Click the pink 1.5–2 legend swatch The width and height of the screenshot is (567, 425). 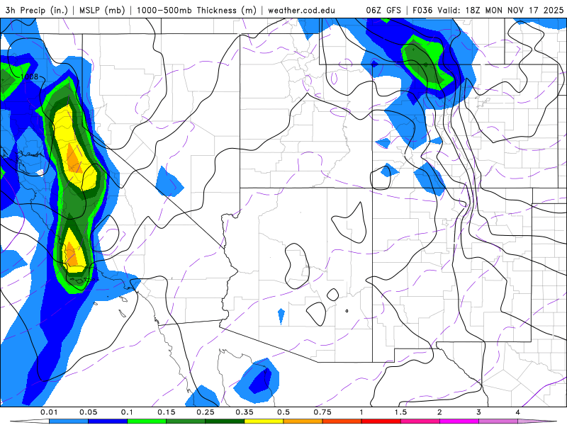point(420,421)
